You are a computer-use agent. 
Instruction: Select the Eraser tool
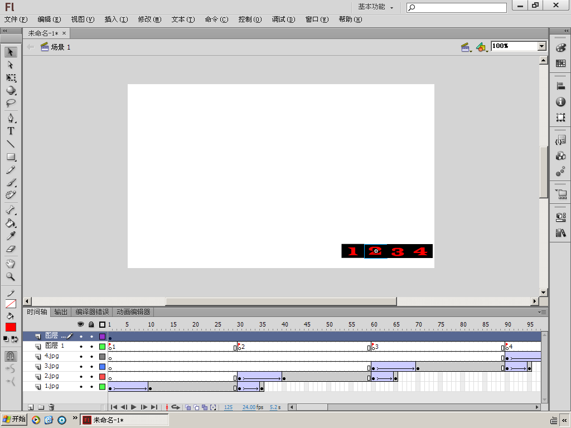point(11,249)
